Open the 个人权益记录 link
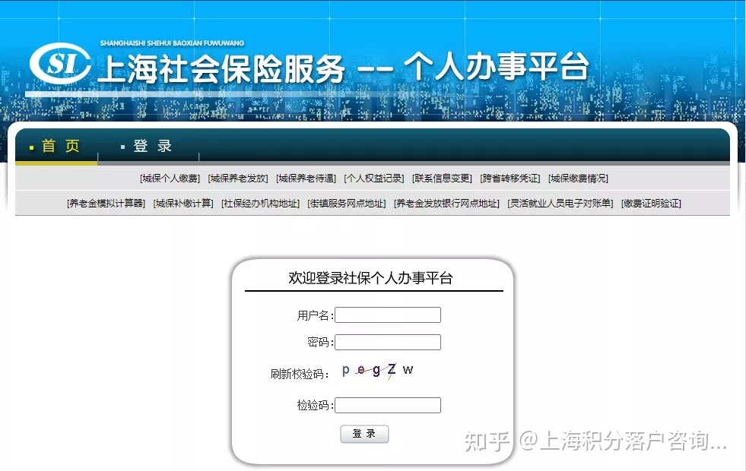 [374, 179]
